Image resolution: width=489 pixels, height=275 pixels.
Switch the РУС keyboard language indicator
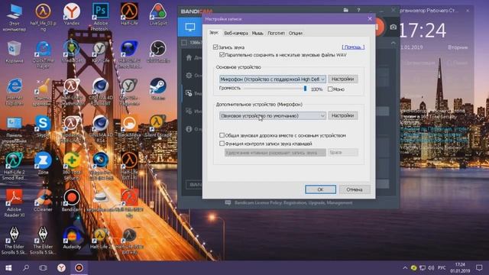pos(442,268)
